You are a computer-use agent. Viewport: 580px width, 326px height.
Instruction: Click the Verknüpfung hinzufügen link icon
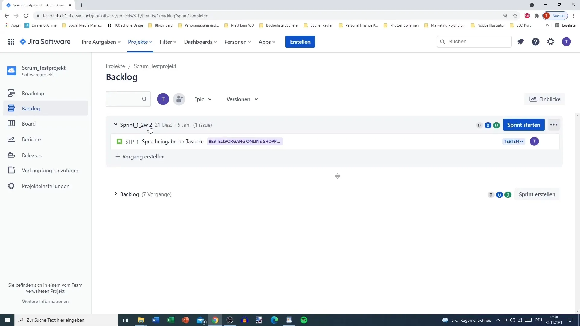click(11, 170)
